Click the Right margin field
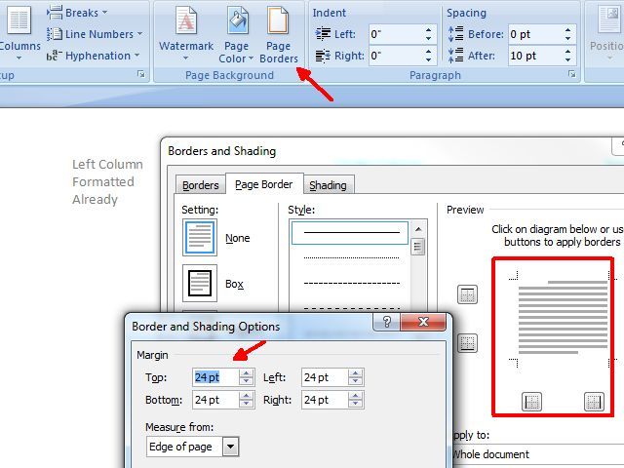Image resolution: width=624 pixels, height=468 pixels. [325, 400]
